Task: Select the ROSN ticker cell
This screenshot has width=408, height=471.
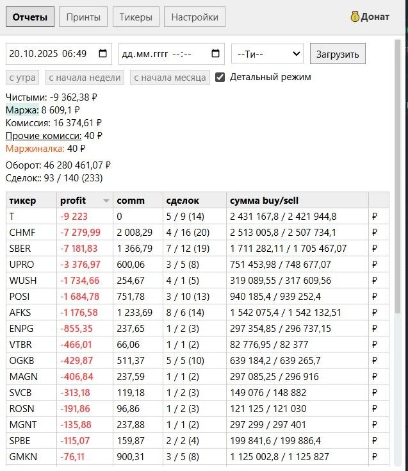Action: click(31, 409)
